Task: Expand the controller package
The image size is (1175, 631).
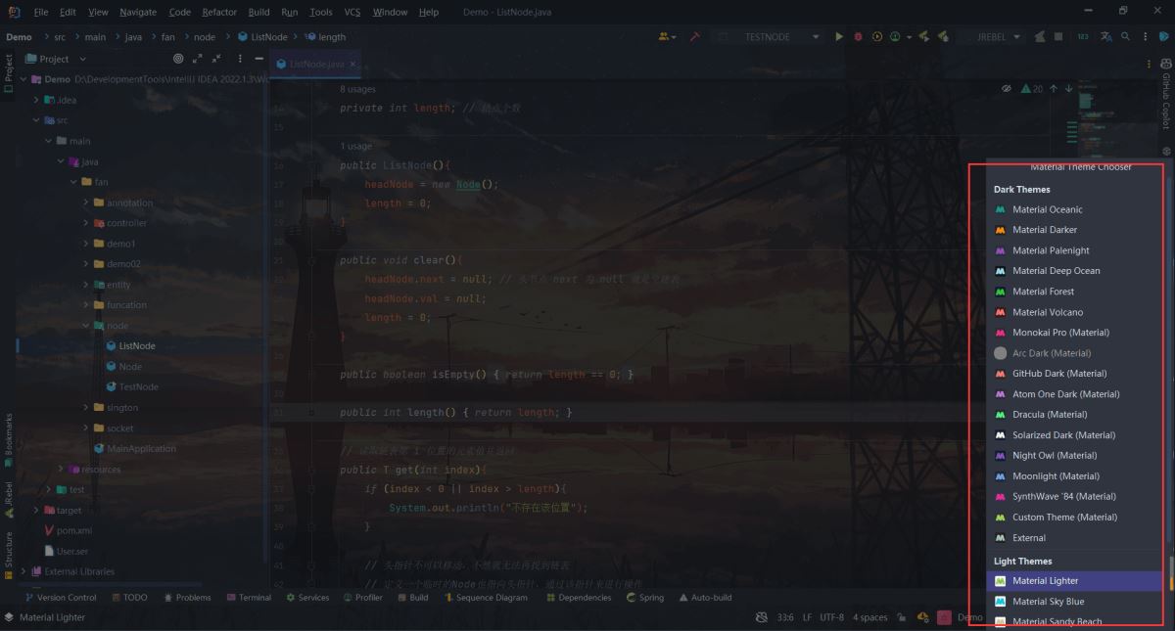Action: point(86,223)
